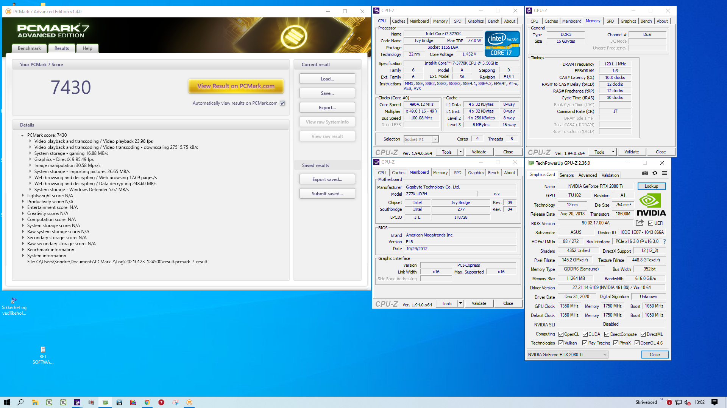Open the notification center in the system tray

(x=715, y=402)
